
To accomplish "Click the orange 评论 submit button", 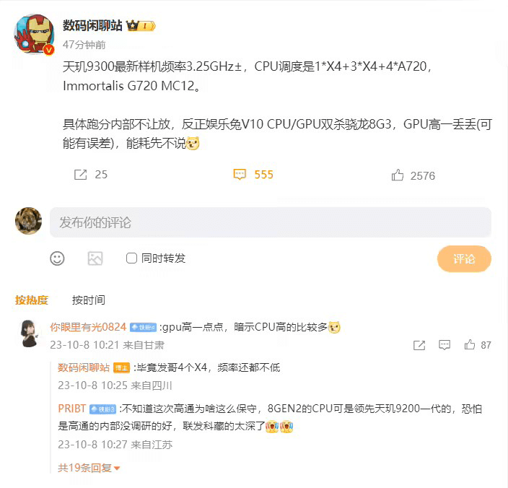I will (x=464, y=258).
